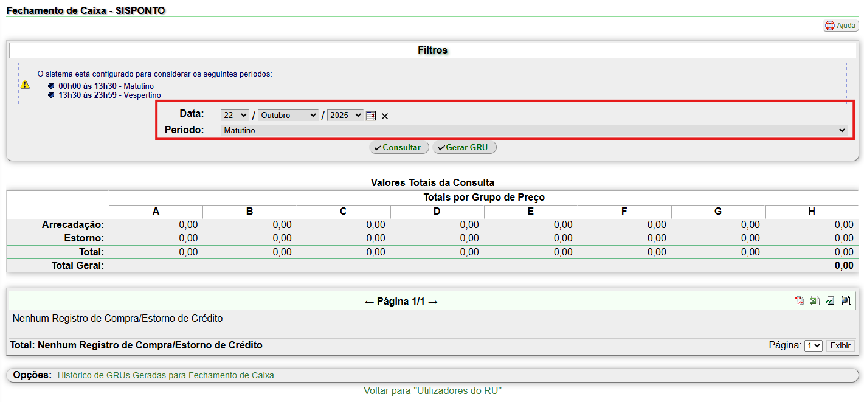Screen dimensions: 864x402
Task: Go back via Voltar para Utilizadores do RU
Action: (x=432, y=390)
